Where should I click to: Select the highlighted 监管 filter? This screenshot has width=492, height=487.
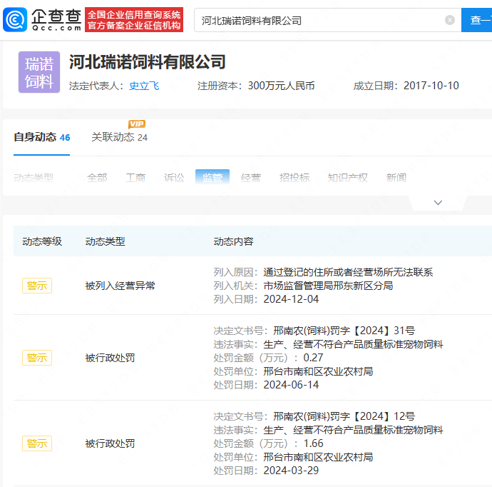click(212, 178)
